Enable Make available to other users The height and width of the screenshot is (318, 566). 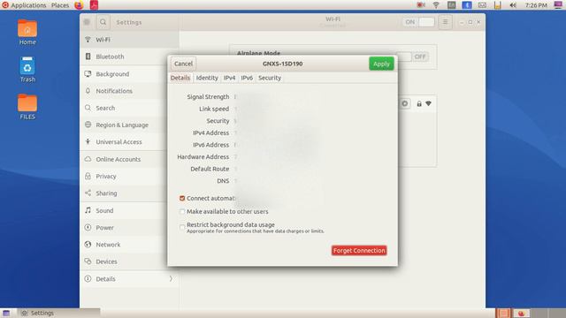182,212
